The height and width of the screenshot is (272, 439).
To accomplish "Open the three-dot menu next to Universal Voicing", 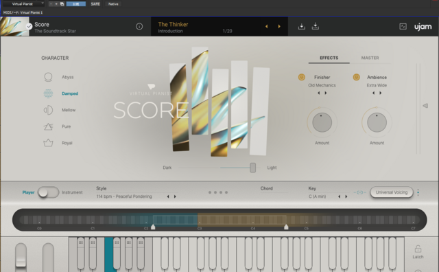I will coord(418,192).
